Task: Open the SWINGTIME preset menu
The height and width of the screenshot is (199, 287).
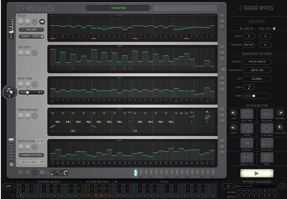Action: (x=118, y=8)
